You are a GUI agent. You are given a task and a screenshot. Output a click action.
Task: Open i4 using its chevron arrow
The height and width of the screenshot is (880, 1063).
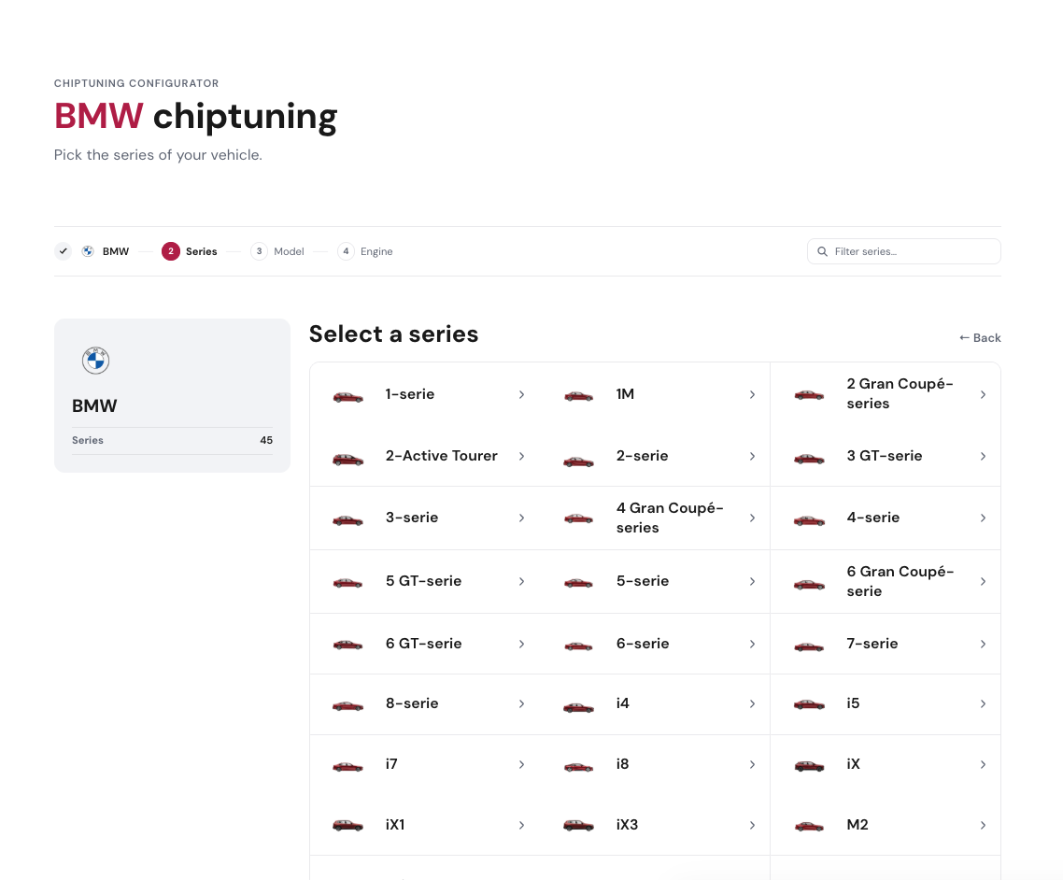click(752, 703)
